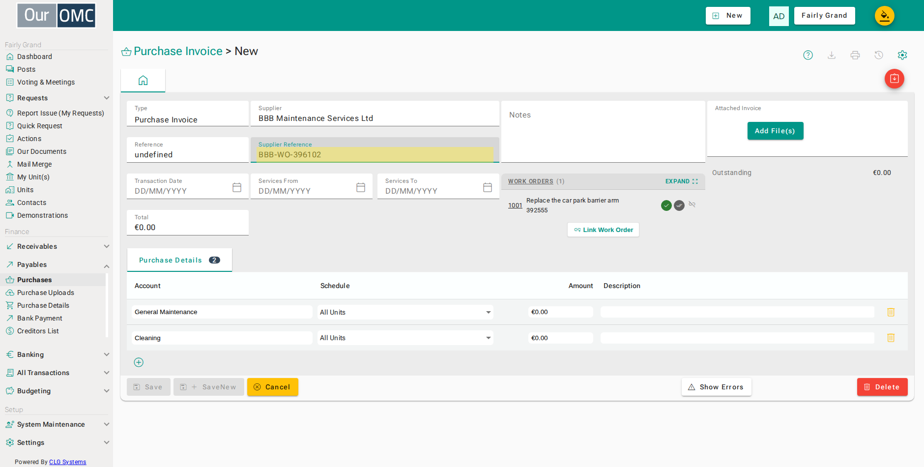Image resolution: width=924 pixels, height=467 pixels.
Task: Click Add File(s) button
Action: point(775,131)
